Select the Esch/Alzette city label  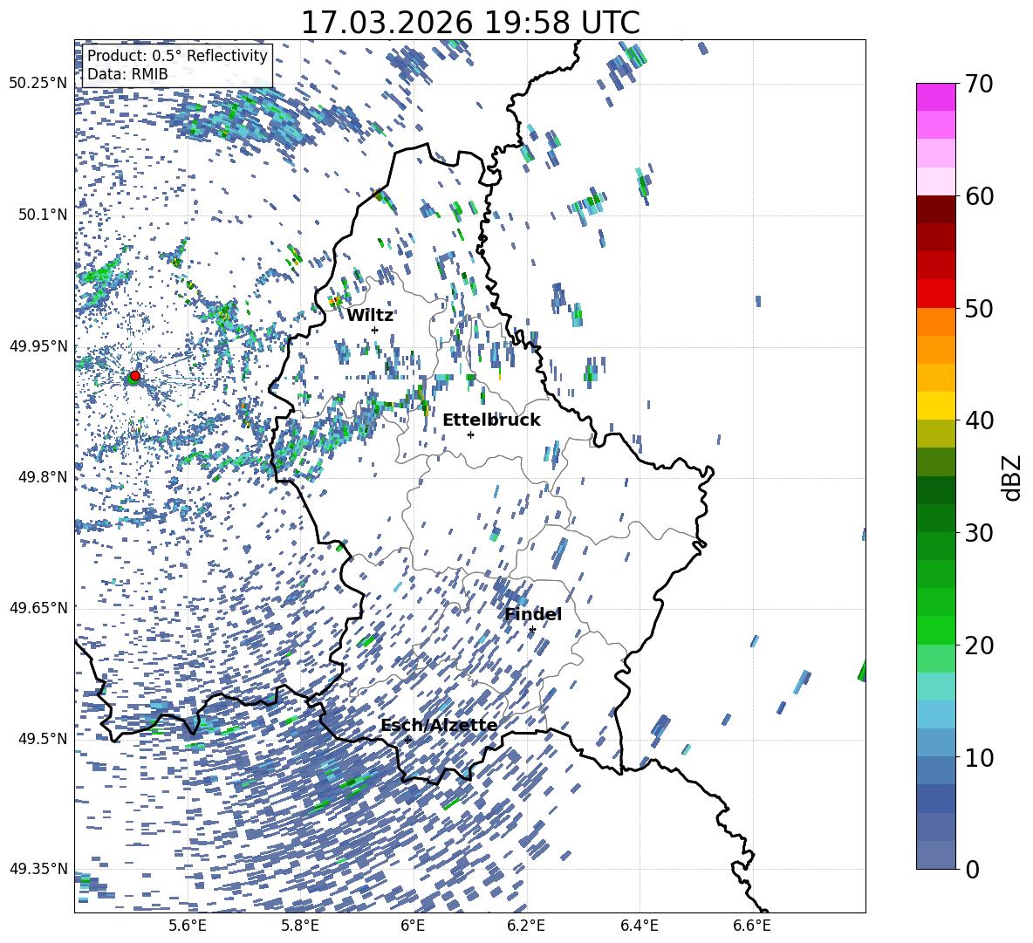pos(439,725)
